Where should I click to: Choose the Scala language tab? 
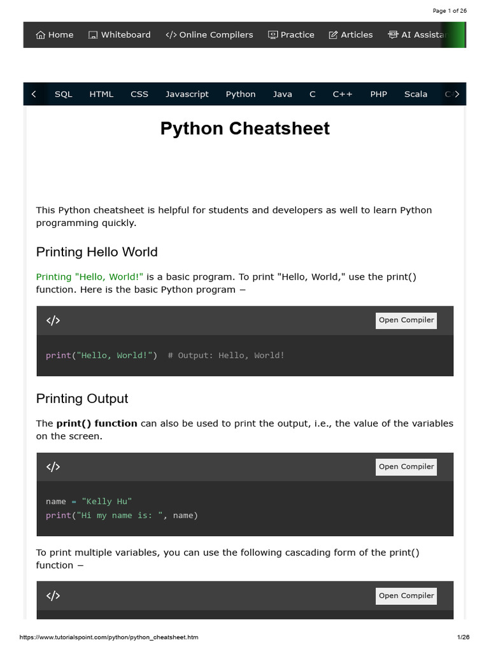click(x=416, y=94)
